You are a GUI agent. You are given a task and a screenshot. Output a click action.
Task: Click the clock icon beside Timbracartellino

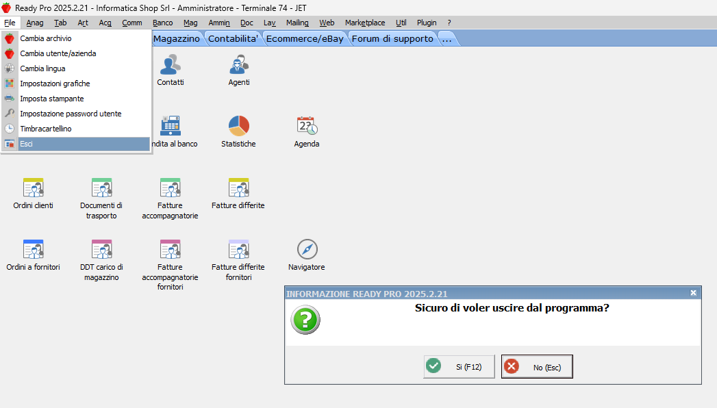[x=10, y=129]
